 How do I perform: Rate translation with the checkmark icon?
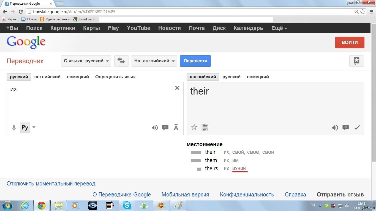357,127
